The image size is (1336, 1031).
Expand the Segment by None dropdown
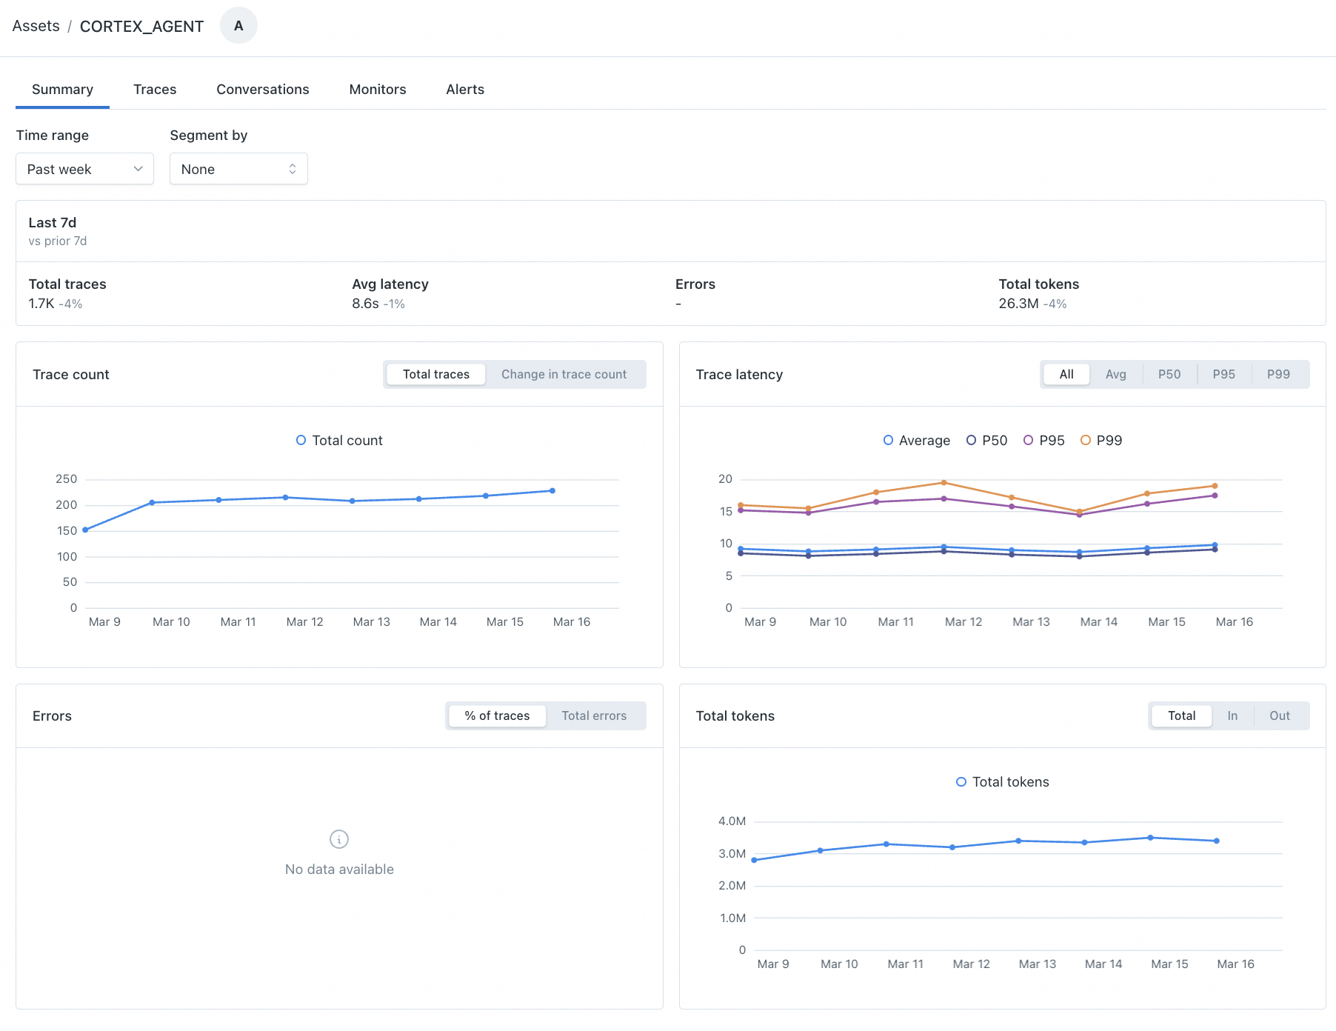(x=238, y=169)
